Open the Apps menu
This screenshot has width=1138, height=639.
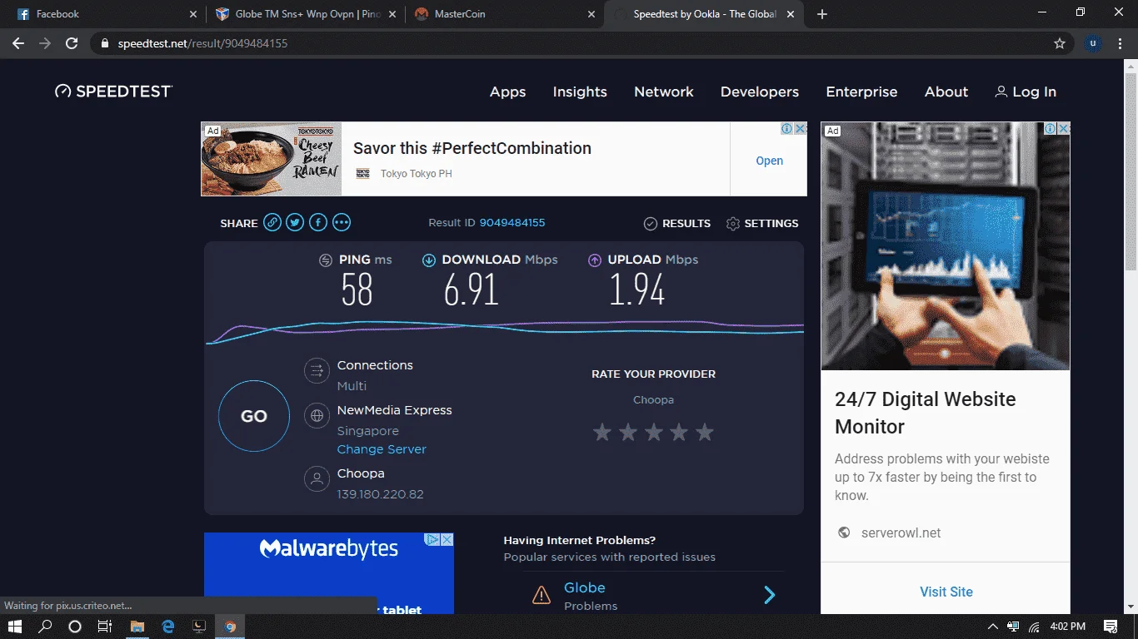click(x=508, y=92)
